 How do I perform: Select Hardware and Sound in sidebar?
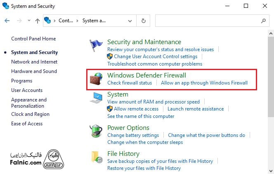34,71
